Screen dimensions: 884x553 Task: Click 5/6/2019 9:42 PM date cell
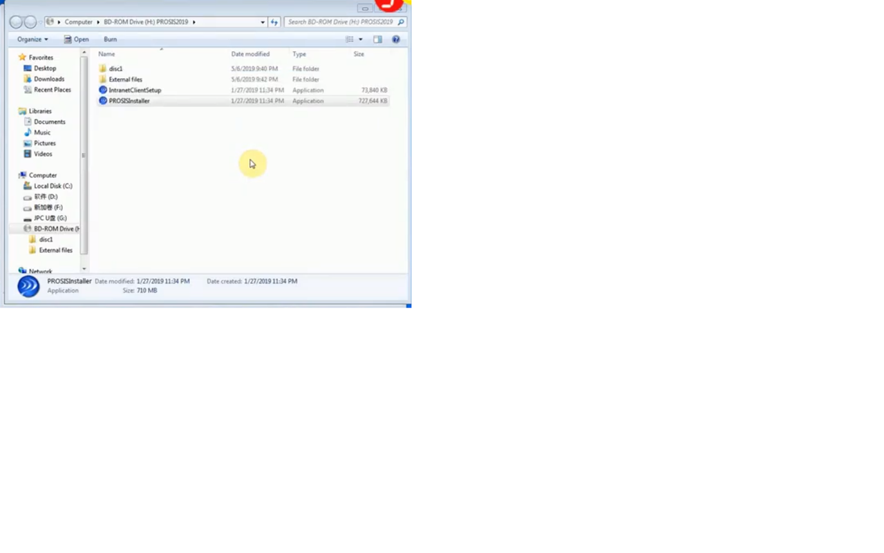(254, 79)
